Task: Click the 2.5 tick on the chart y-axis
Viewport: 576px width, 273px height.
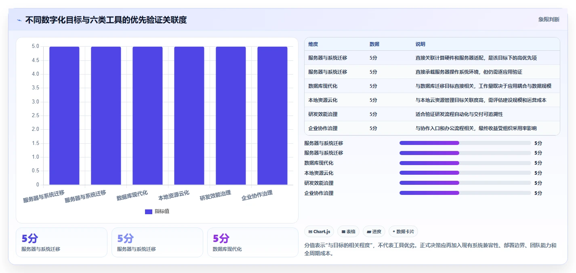Action: click(36, 116)
